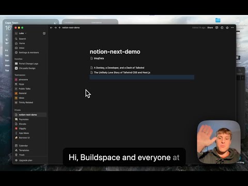The height and width of the screenshot is (186, 248).
Task: Collapse the Private section header
Action: coord(18,110)
